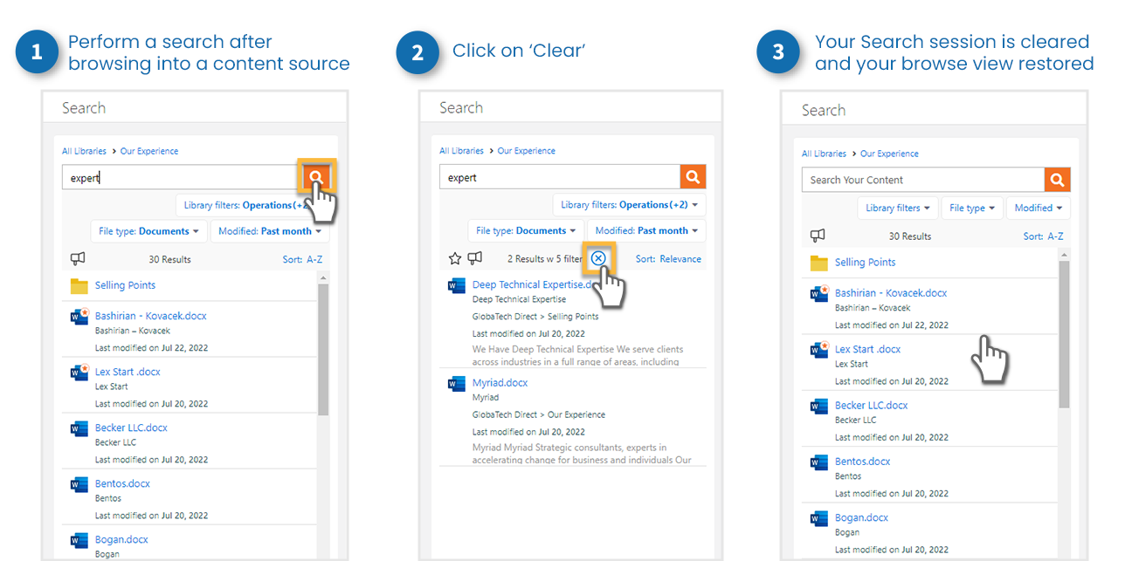Click Sort: A-Z in panel 3
The image size is (1125, 561).
(1043, 236)
